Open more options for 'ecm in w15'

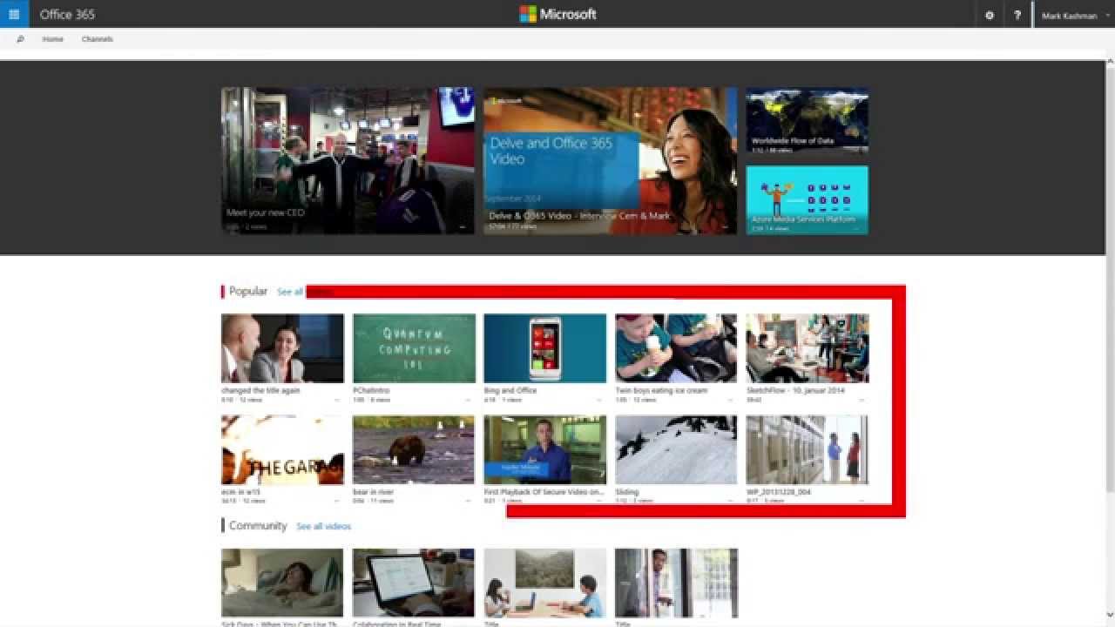[337, 502]
